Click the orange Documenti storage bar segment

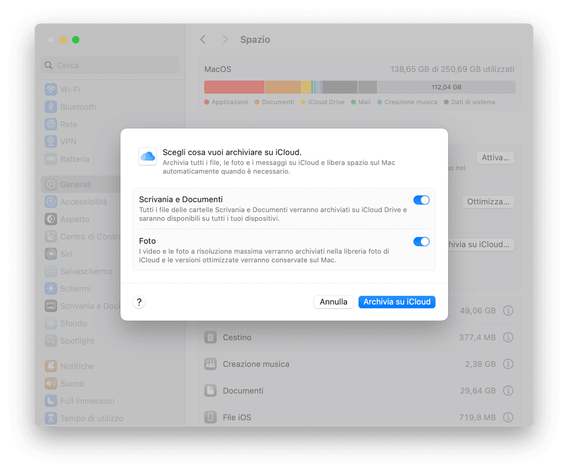click(283, 87)
